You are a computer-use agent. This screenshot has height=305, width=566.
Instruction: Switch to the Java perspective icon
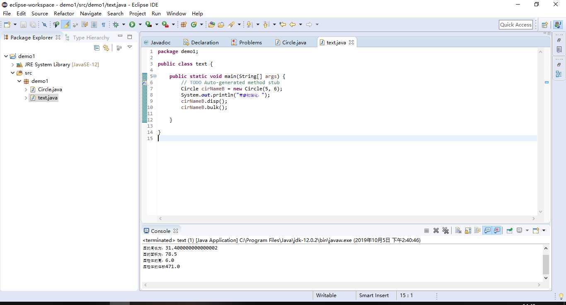point(557,25)
